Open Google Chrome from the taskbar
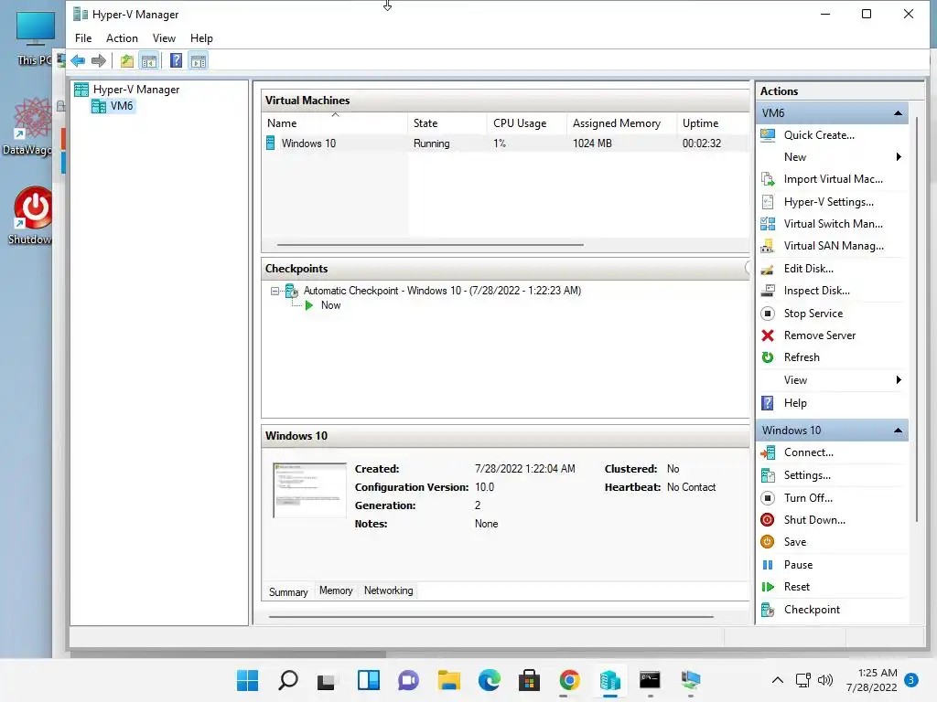The width and height of the screenshot is (937, 702). coord(569,680)
